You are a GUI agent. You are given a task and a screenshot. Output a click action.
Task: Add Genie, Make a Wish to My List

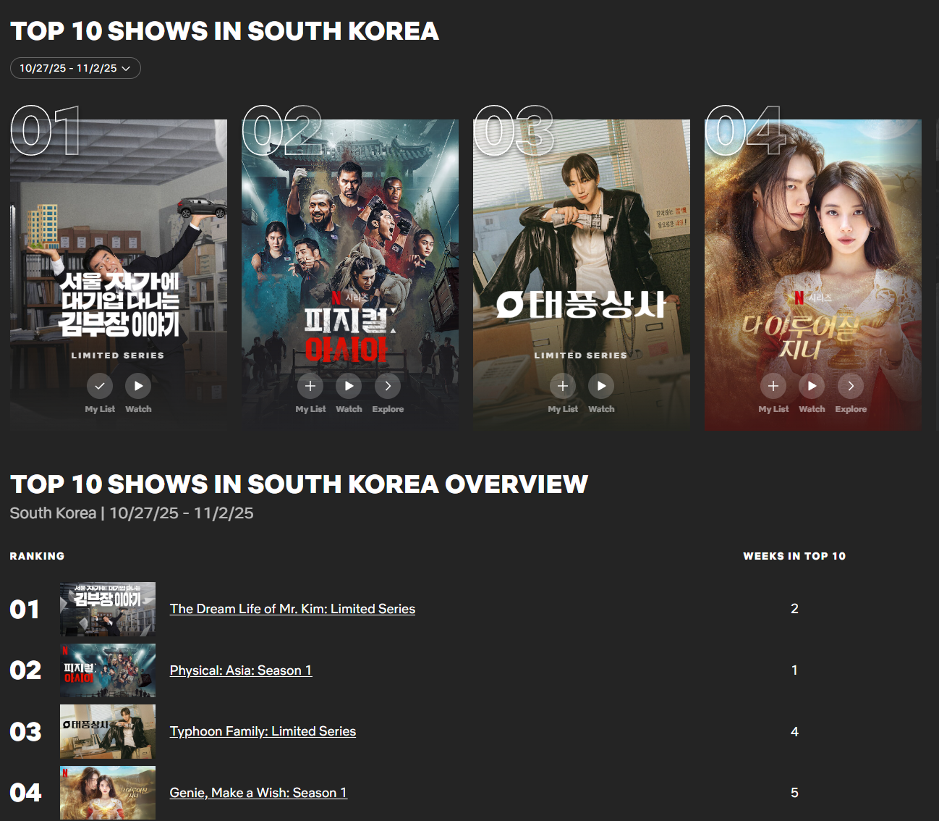pos(773,386)
